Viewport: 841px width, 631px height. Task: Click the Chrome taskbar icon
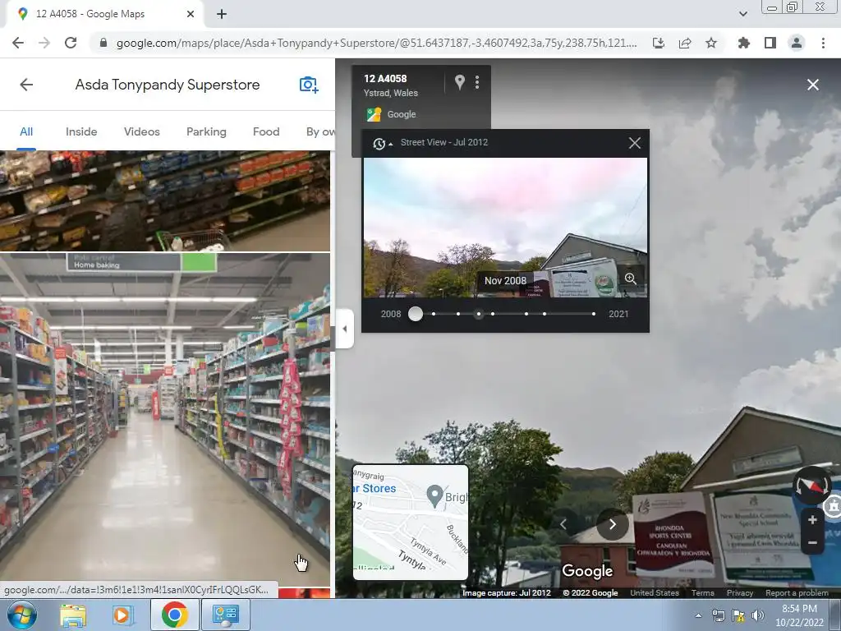click(174, 615)
